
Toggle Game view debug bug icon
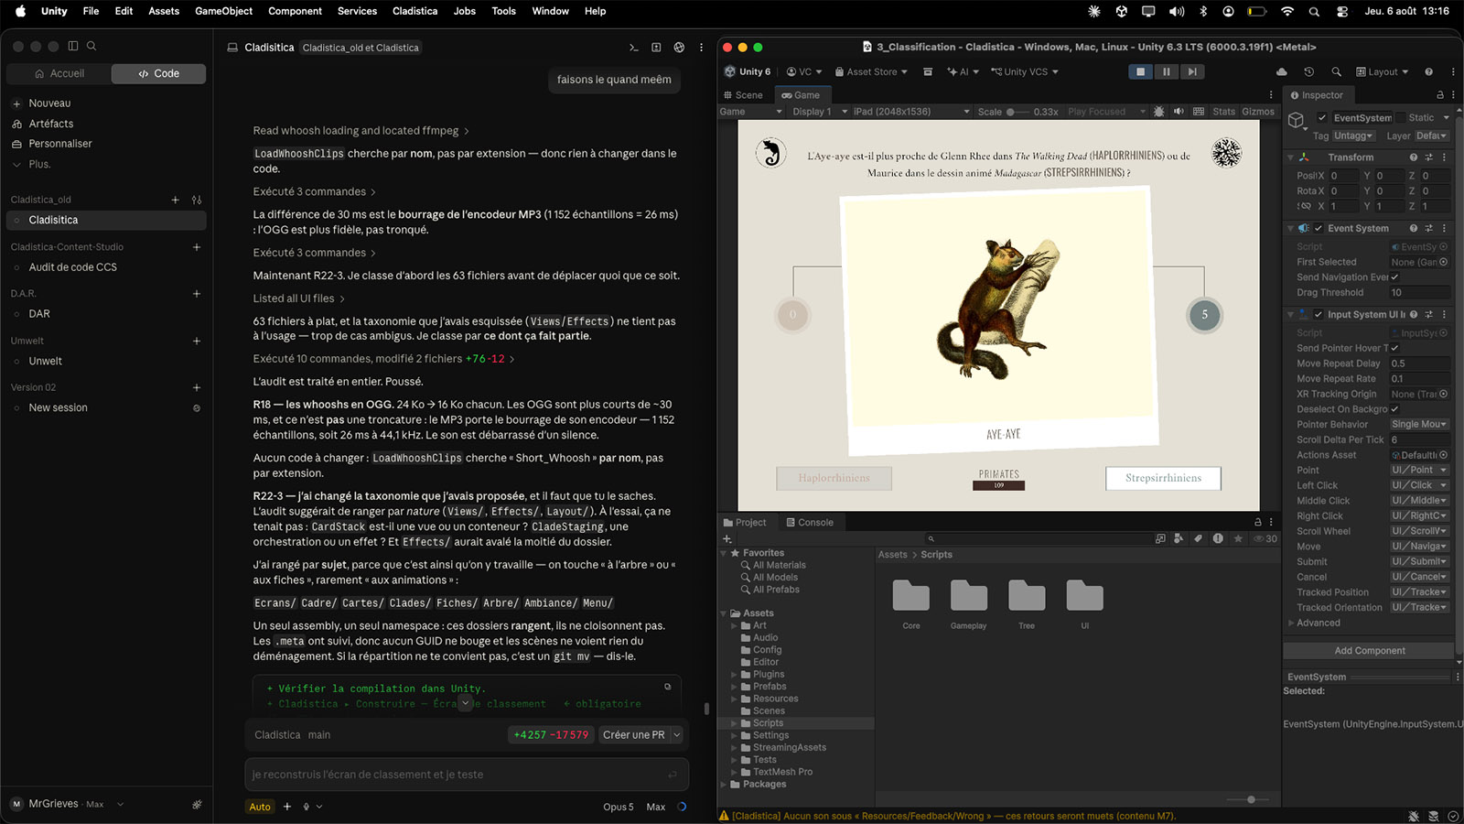[1159, 112]
